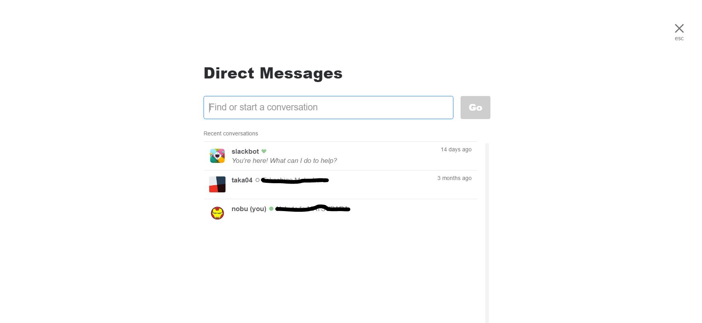This screenshot has width=702, height=323.
Task: Click the 'You're here! What can I do to help?' text
Action: click(x=284, y=161)
